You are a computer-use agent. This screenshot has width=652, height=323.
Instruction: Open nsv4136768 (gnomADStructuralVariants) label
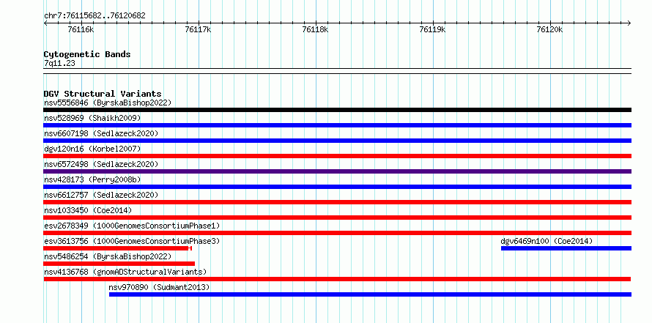tap(125, 272)
